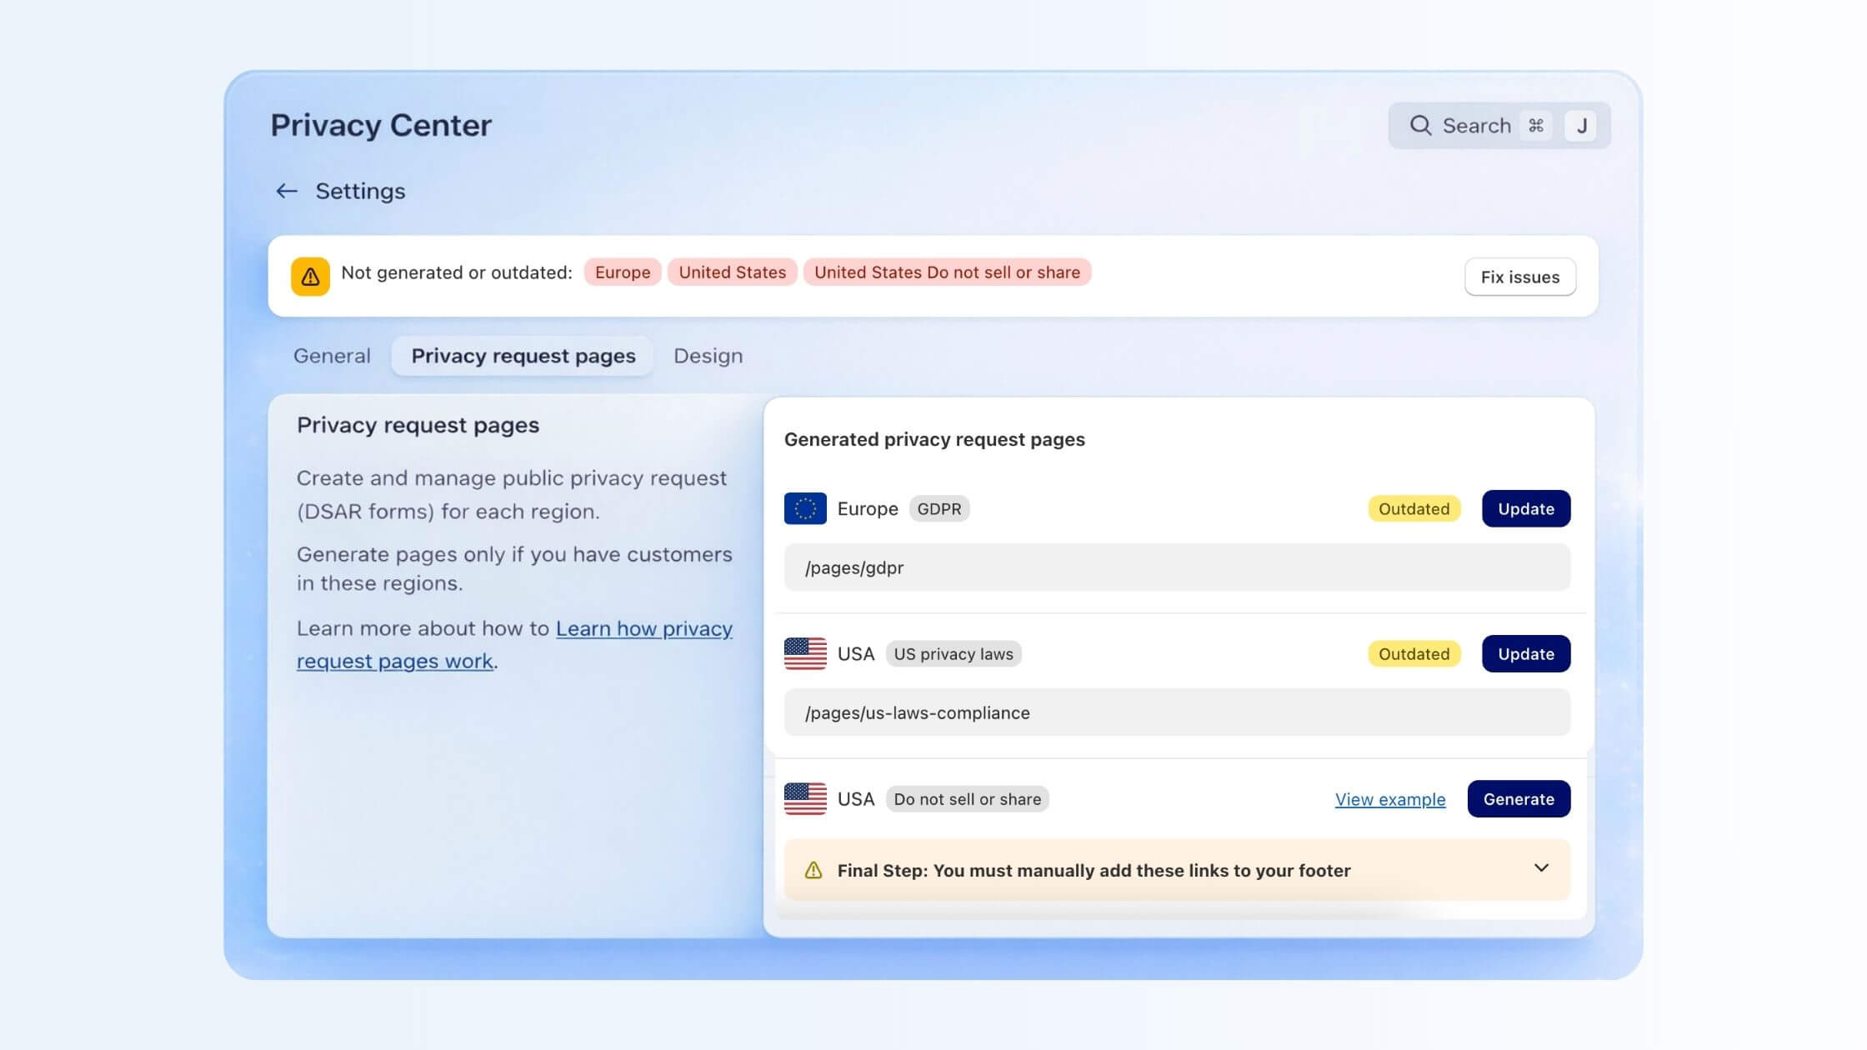The image size is (1867, 1050).
Task: Select the Privacy request pages tab
Action: pyautogui.click(x=523, y=355)
